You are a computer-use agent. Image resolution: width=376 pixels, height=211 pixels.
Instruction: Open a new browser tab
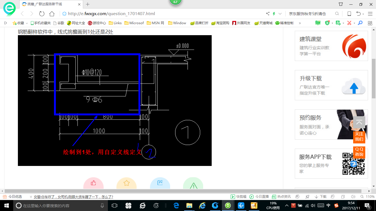[x=88, y=4]
